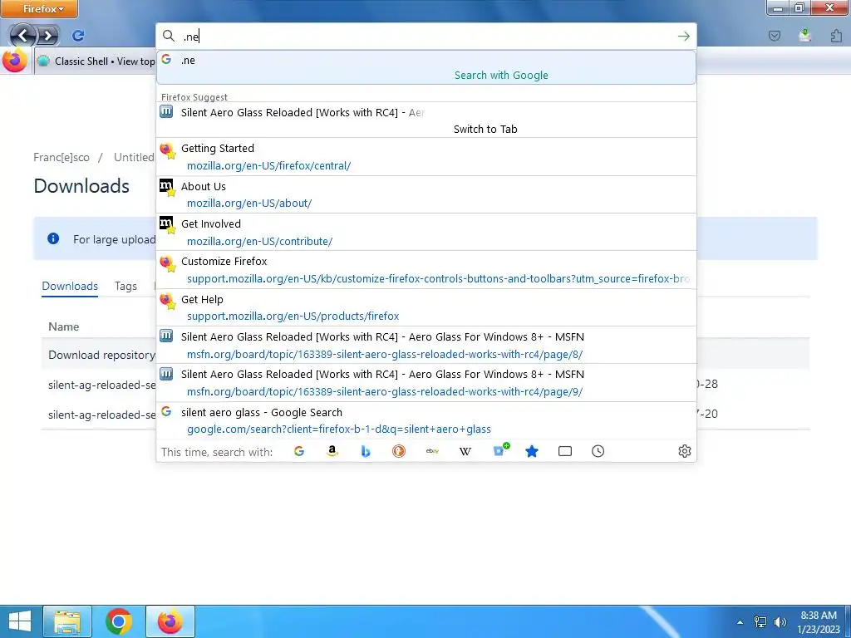Open the Customize Firefox suggestion

click(426, 270)
